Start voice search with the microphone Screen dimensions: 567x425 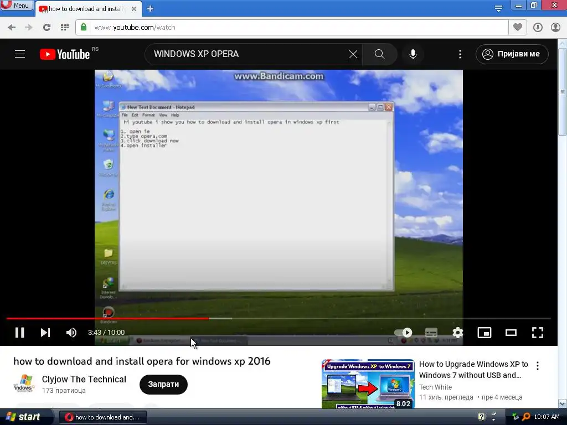(413, 54)
